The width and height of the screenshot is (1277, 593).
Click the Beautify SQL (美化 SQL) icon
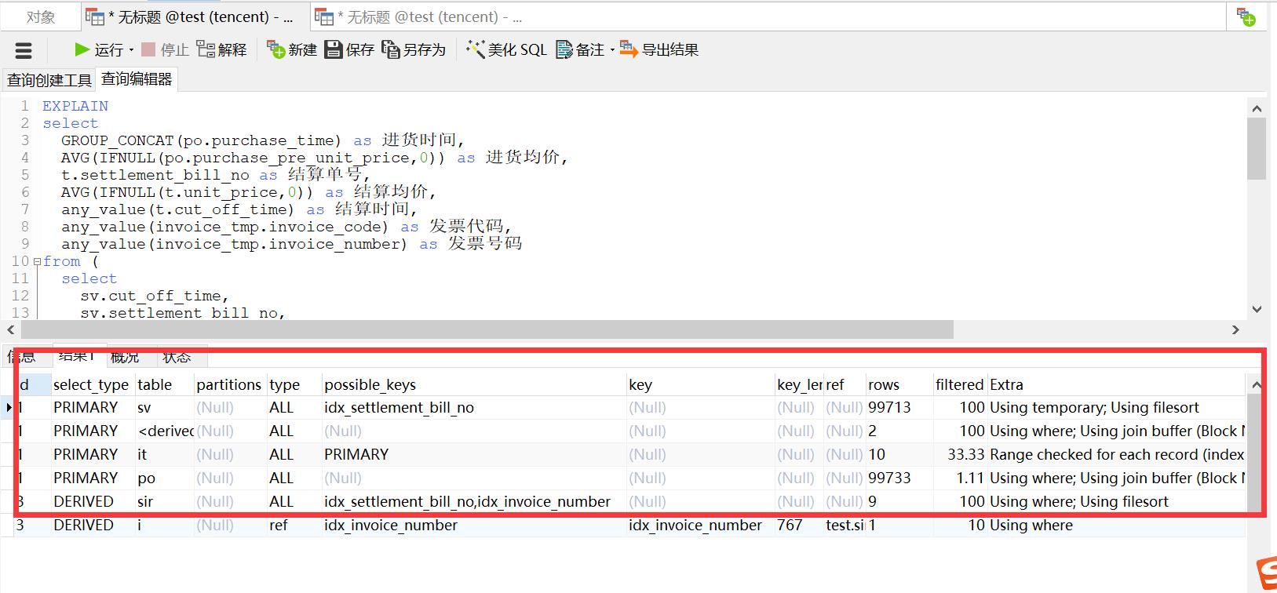(475, 49)
